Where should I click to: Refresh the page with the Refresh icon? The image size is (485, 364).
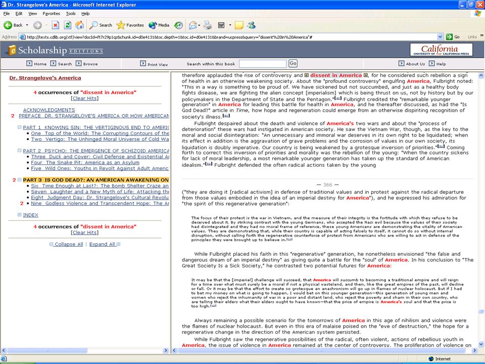(67, 25)
